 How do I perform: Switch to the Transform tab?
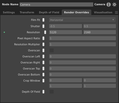(27, 12)
